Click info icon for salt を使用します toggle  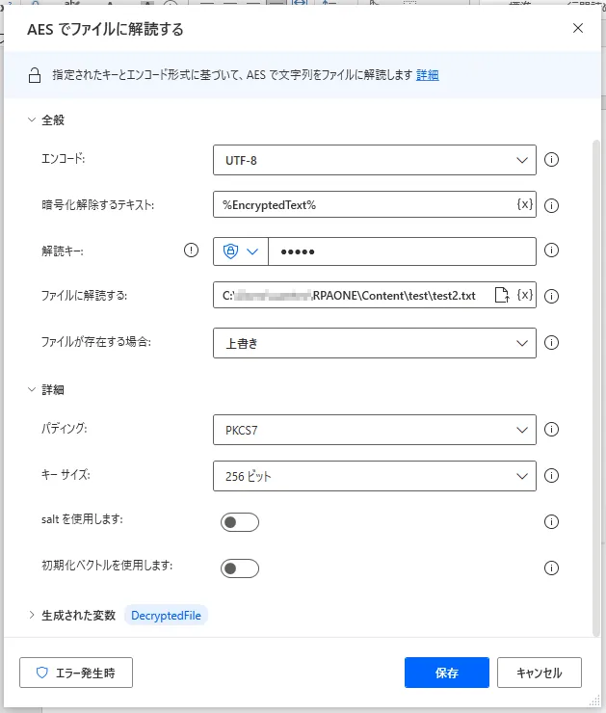pos(551,521)
